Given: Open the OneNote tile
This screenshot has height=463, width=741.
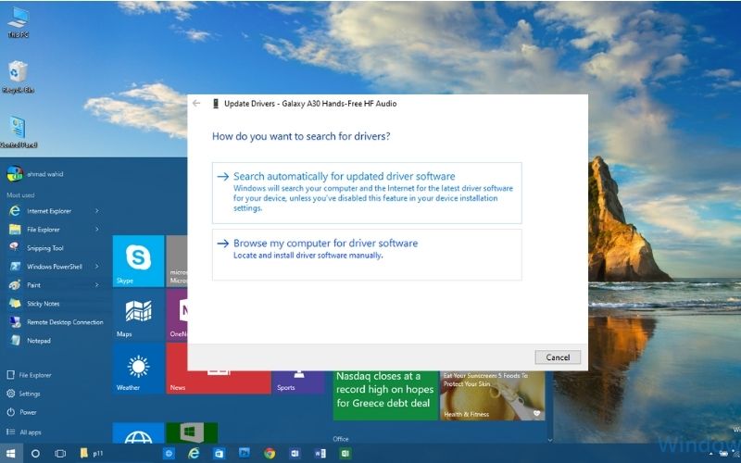Looking at the screenshot, I should pos(177,315).
